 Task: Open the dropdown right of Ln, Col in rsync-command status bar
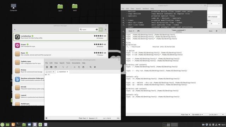(x=223, y=115)
